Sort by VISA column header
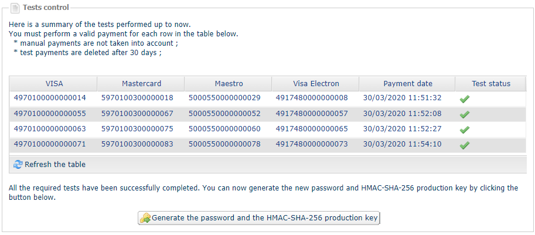535x235 pixels. tap(54, 84)
